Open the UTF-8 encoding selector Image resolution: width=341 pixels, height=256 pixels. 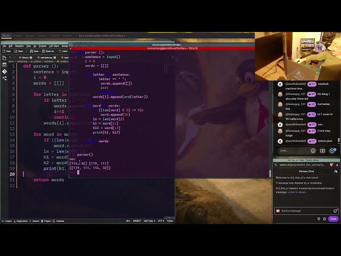coord(161,221)
